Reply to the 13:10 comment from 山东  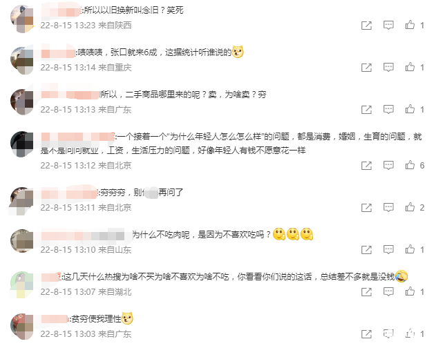[388, 249]
